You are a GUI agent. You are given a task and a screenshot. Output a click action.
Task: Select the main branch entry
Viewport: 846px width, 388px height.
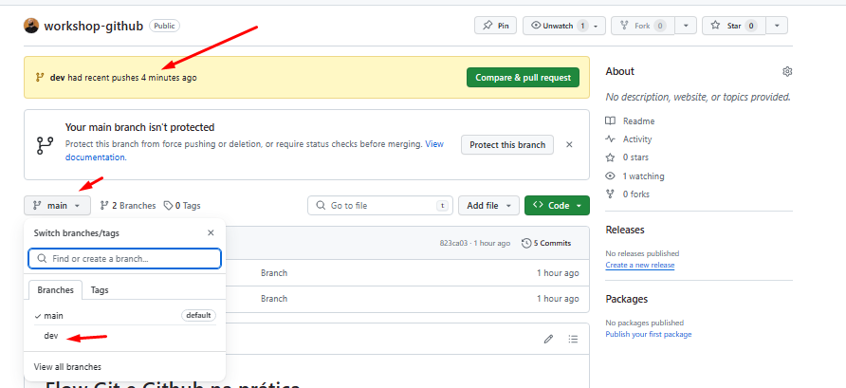coord(124,316)
